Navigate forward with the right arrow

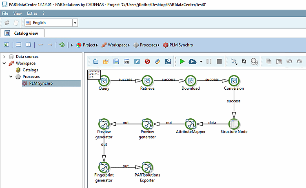click(x=50, y=45)
